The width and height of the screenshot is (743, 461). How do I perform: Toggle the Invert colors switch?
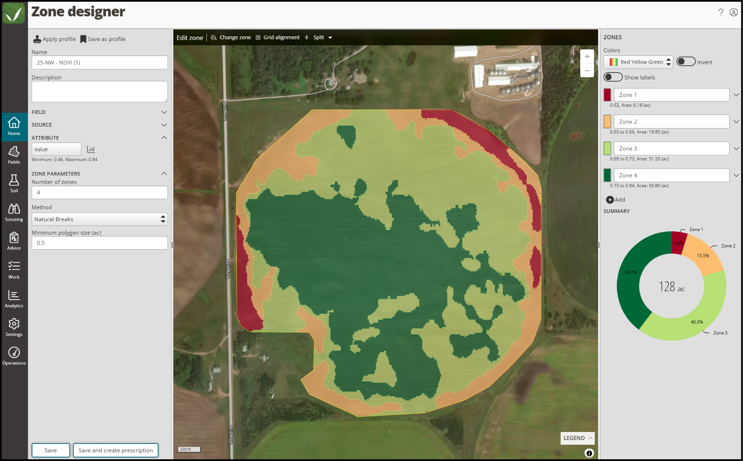(686, 61)
